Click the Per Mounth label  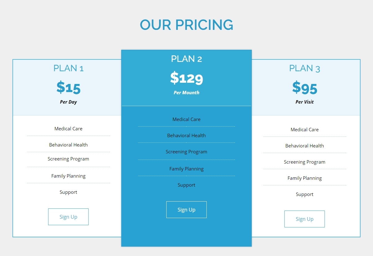pos(186,93)
